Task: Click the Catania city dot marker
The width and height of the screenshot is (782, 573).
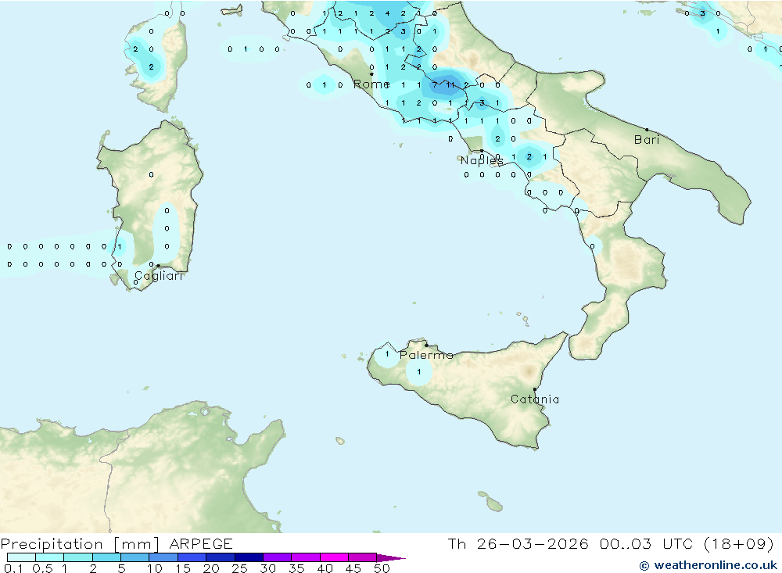Action: tap(535, 389)
